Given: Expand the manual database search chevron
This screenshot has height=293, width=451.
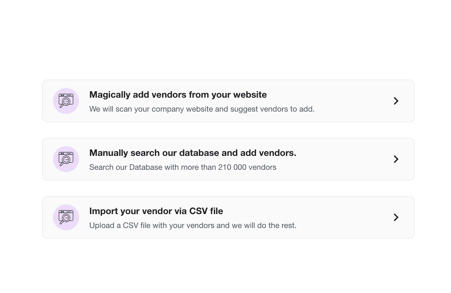Looking at the screenshot, I should point(396,159).
